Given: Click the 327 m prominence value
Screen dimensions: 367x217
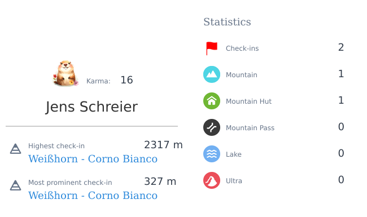Looking at the screenshot, I should click(160, 181).
